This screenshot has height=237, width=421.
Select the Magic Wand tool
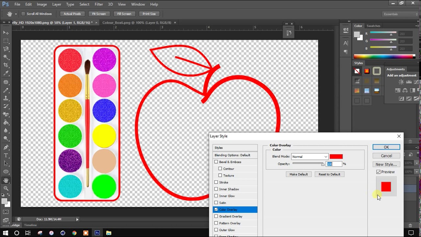coord(6,57)
